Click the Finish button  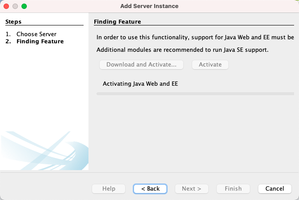233,188
